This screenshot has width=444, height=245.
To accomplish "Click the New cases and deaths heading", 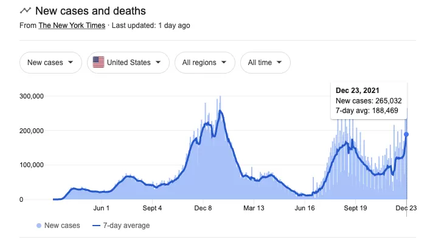I will tap(91, 11).
